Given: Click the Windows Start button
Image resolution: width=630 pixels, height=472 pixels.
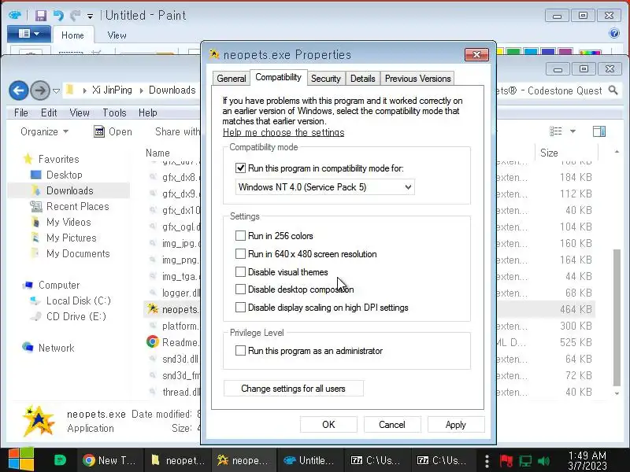Looking at the screenshot, I should click(21, 459).
